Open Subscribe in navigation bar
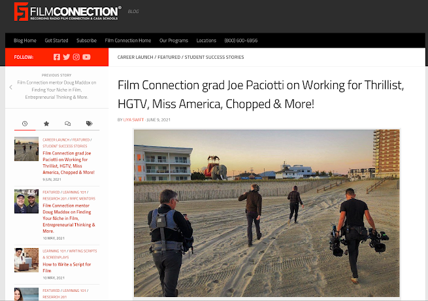The height and width of the screenshot is (301, 428). pyautogui.click(x=86, y=41)
